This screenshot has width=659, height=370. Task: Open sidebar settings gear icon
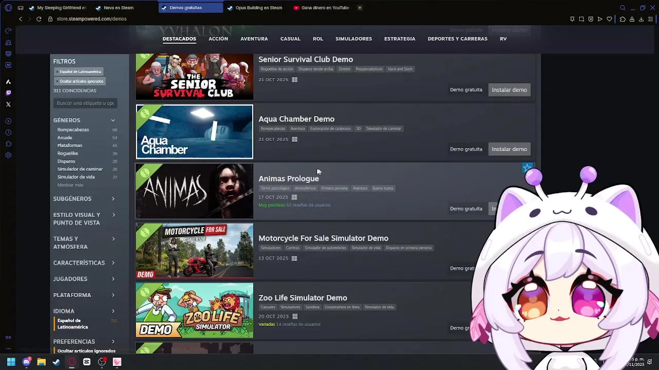(x=8, y=155)
